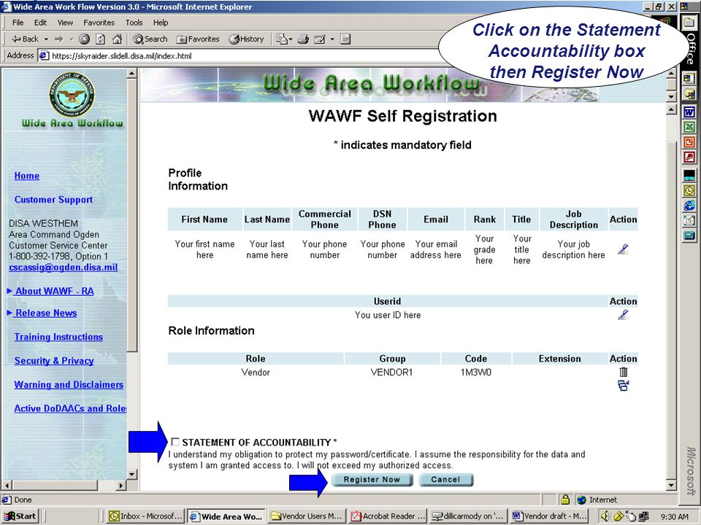Click the add-role icon below the trash icon

tap(623, 385)
